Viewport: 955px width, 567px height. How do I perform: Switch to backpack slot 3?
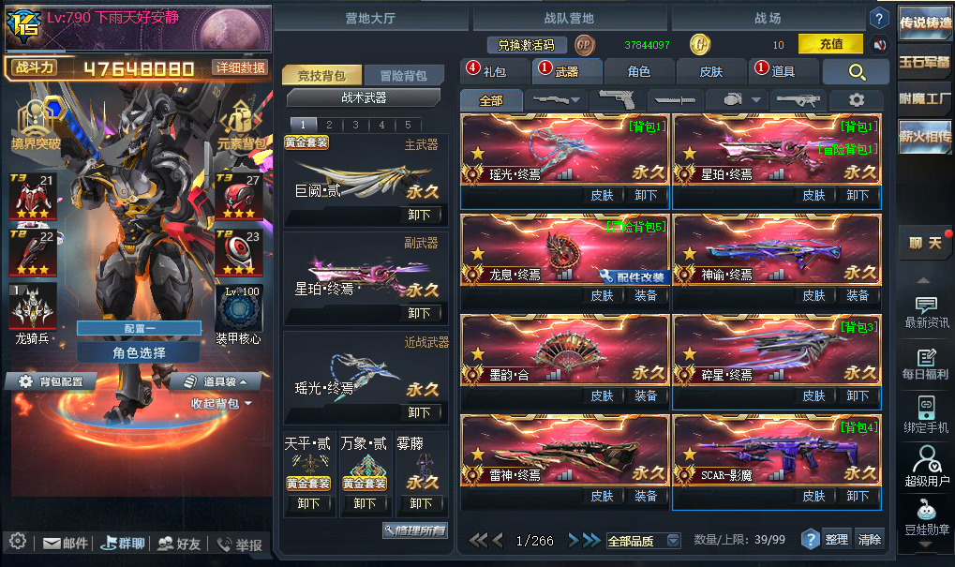[355, 125]
